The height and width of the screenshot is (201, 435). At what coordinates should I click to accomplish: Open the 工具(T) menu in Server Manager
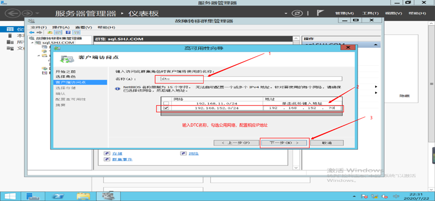370,13
